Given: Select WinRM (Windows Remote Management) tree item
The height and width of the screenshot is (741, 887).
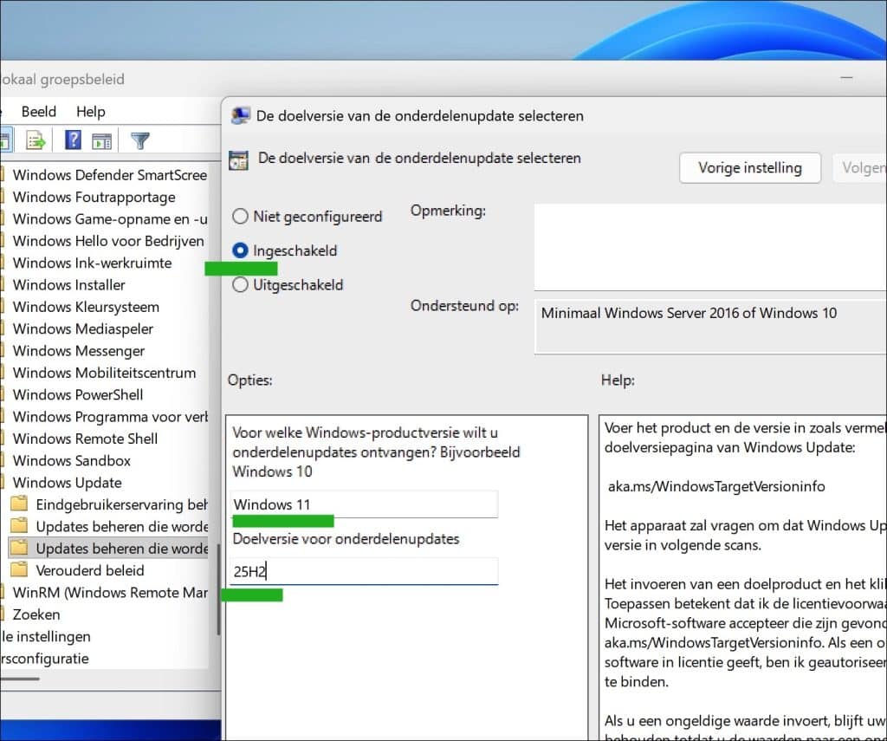Looking at the screenshot, I should pyautogui.click(x=110, y=593).
